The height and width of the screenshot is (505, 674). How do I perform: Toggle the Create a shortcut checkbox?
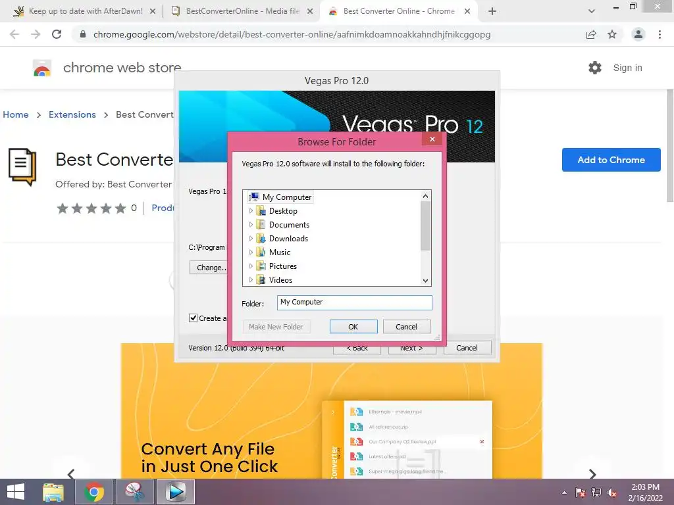[193, 318]
